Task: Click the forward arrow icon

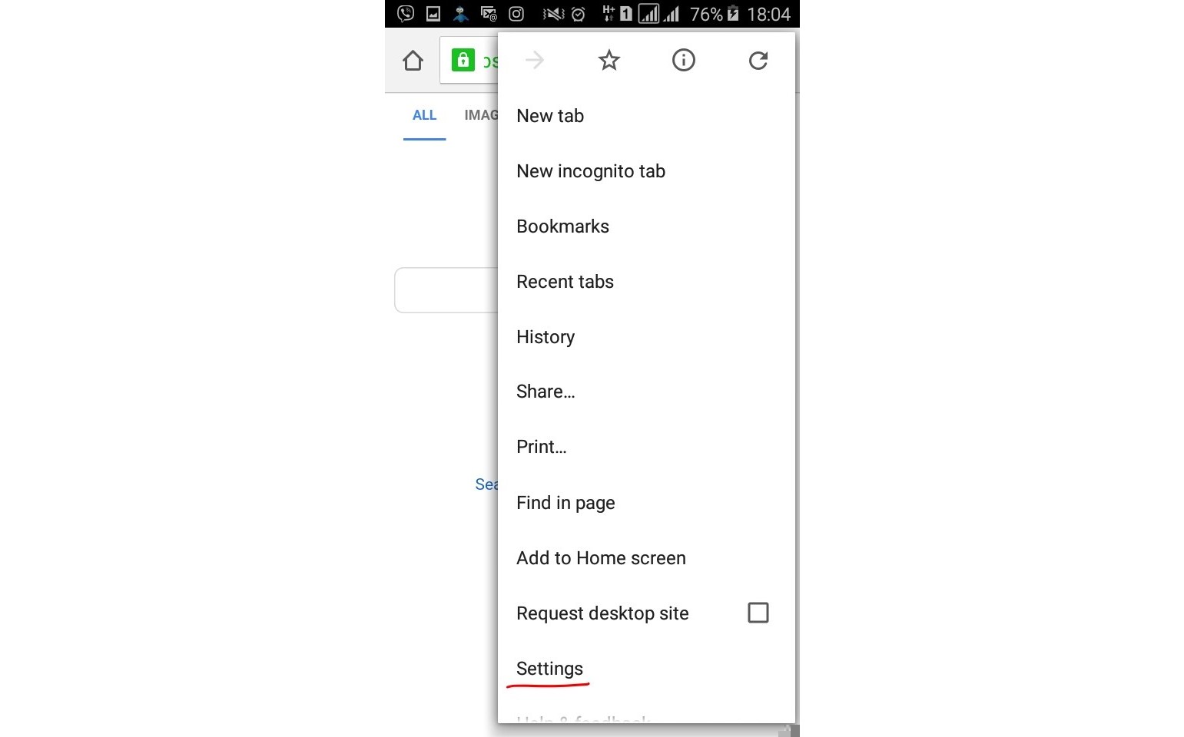Action: [535, 60]
